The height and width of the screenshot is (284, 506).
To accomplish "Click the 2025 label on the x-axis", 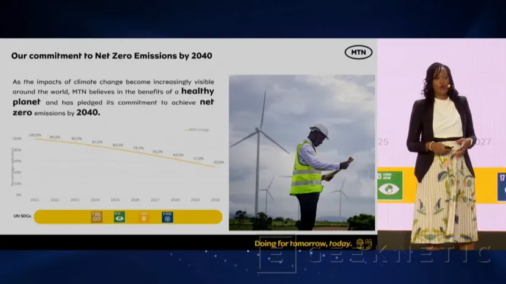I will [115, 200].
